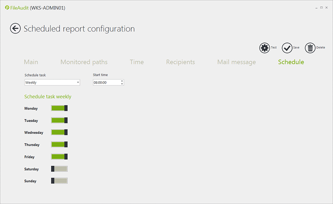Open the Schedule task dropdown
Screen dimensions: 333x204
(52, 82)
